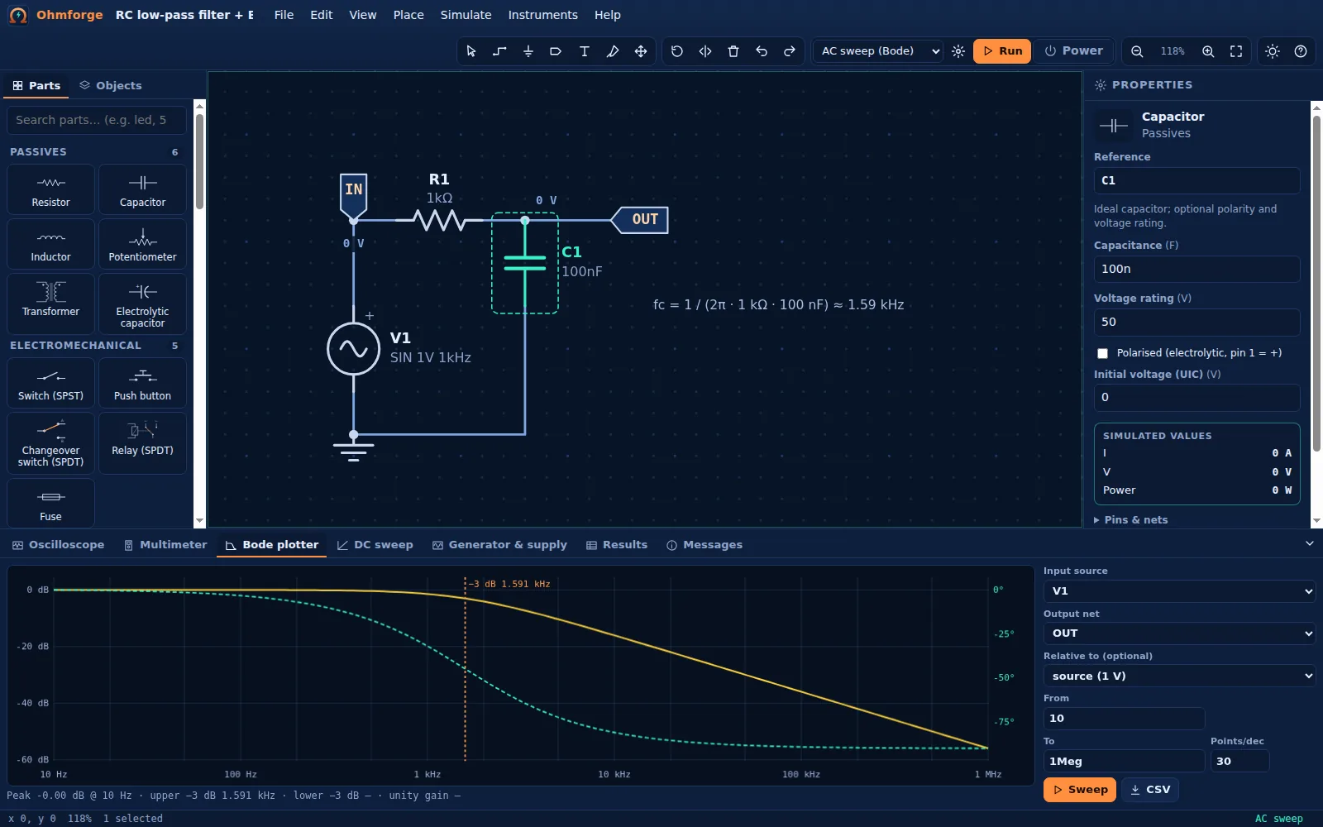Enable the Polarised electrolytic checkbox
The height and width of the screenshot is (827, 1323).
point(1102,353)
